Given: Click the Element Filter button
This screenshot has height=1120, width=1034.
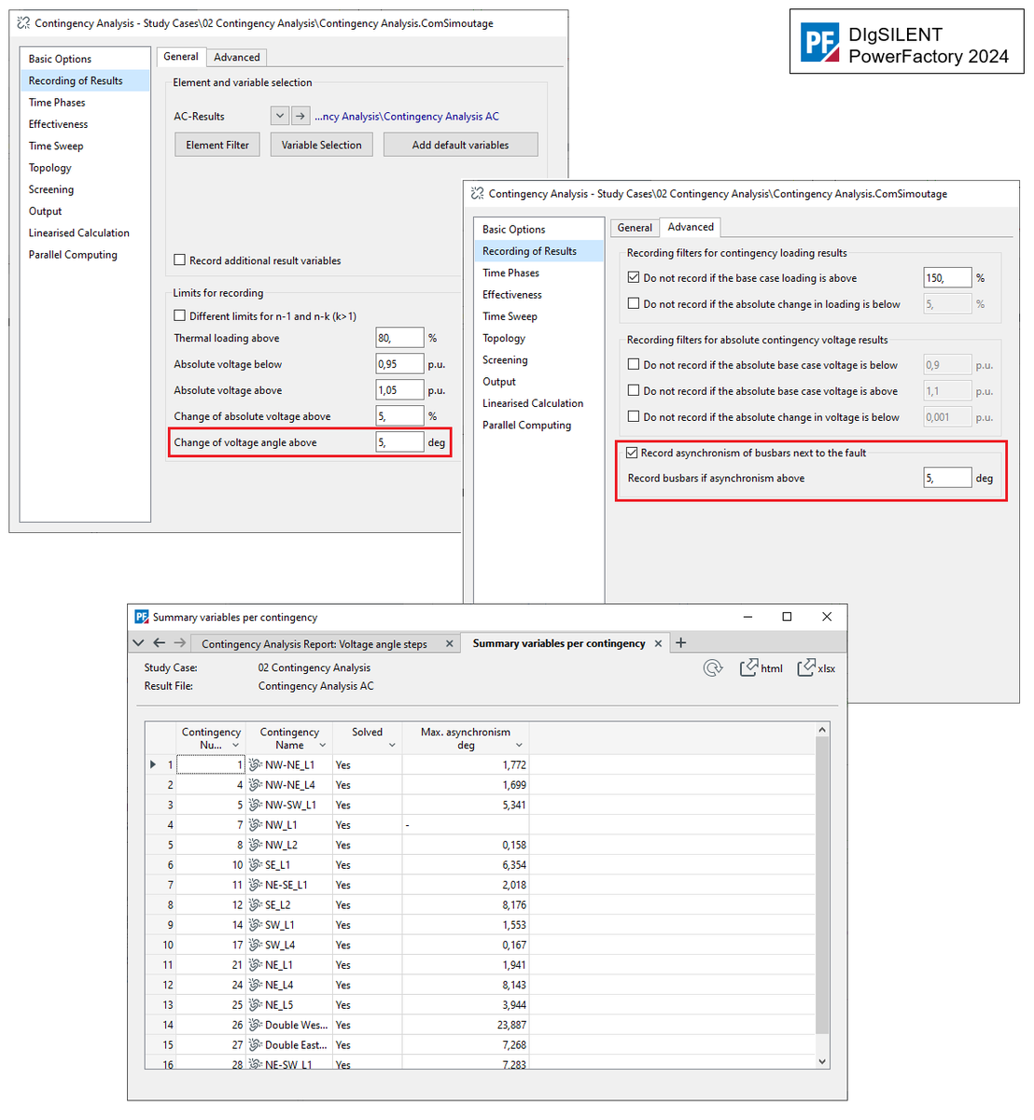Looking at the screenshot, I should [x=217, y=145].
